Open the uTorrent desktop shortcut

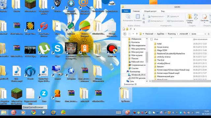tap(44, 48)
